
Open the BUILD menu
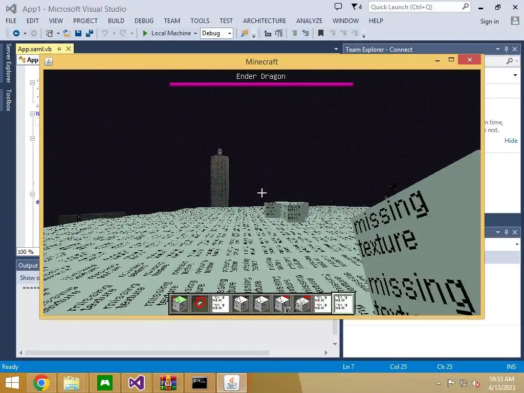[x=116, y=20]
